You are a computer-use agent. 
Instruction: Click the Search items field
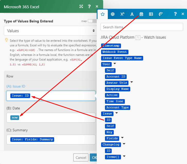pos(142,27)
